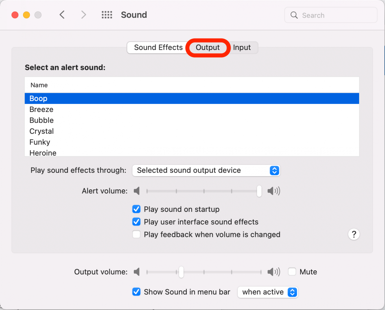Click the low output volume speaker icon
Viewport: 385px width, 310px height.
point(137,272)
